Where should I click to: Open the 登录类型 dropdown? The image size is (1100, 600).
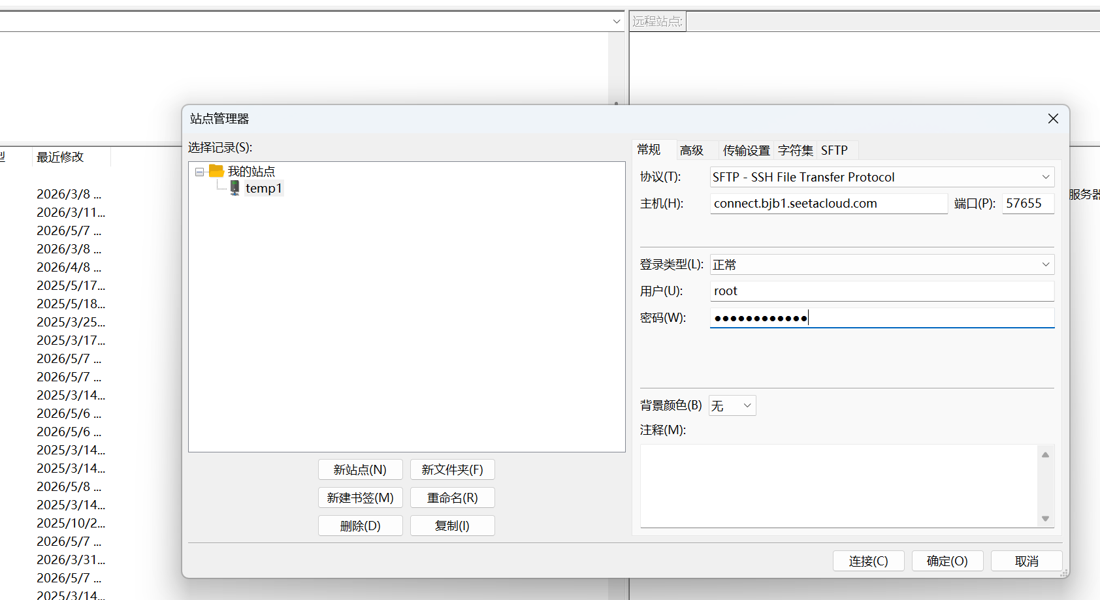pos(882,264)
